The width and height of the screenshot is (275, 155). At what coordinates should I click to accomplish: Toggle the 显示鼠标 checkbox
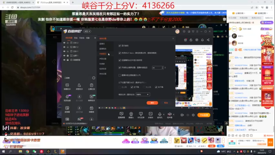[x=120, y=45]
